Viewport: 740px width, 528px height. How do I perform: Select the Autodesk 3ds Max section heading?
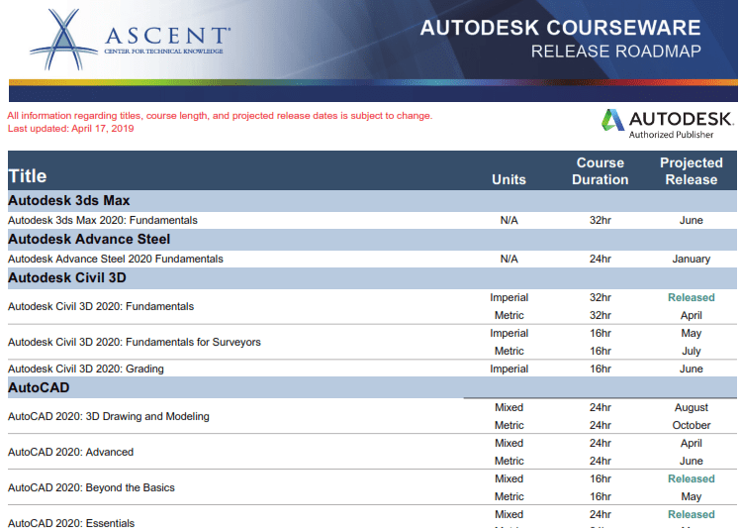click(69, 201)
